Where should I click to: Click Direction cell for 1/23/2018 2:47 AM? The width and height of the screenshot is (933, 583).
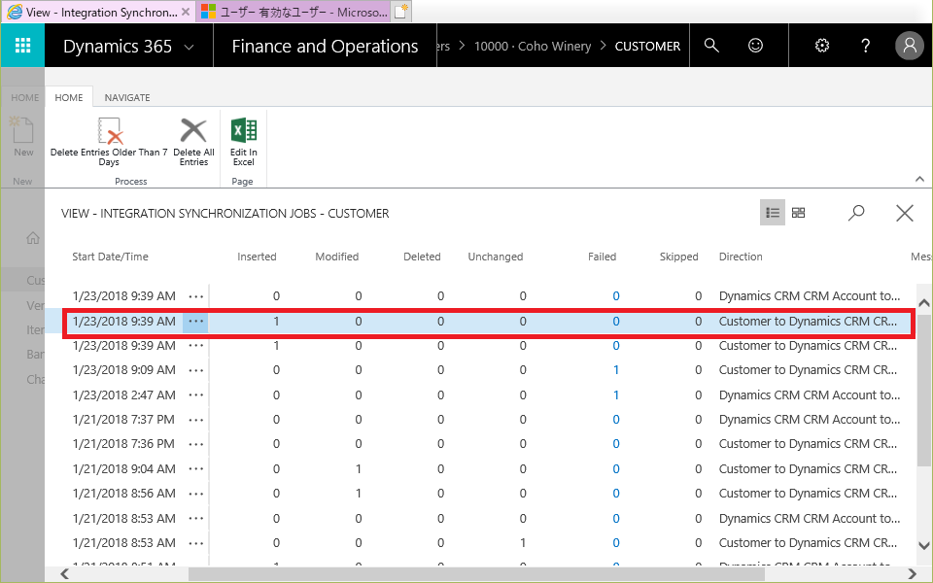tap(810, 395)
